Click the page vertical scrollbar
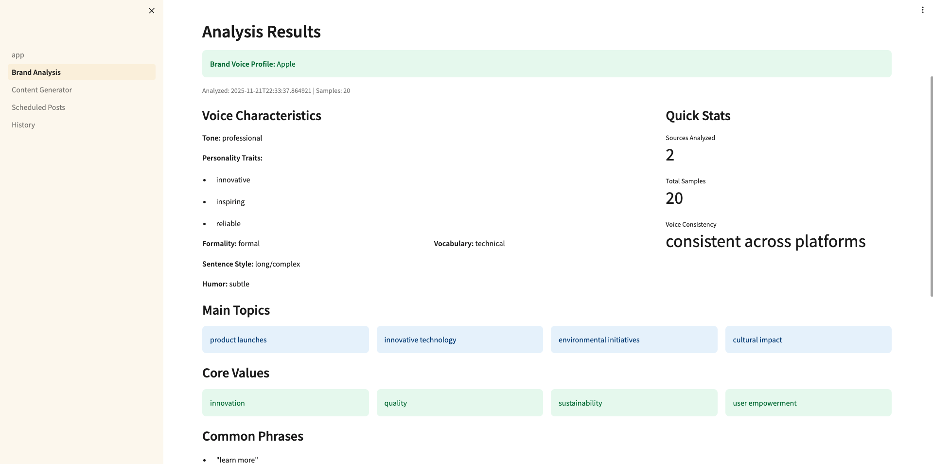The image size is (933, 464). 931,186
